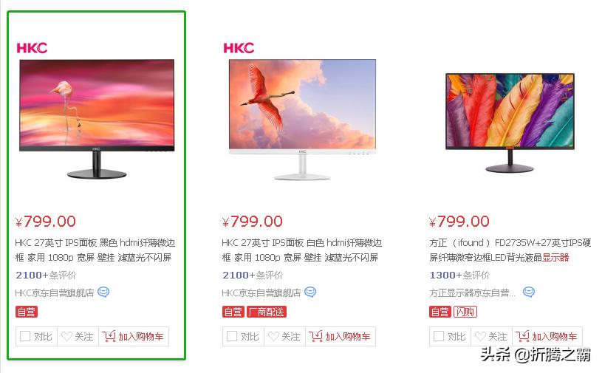View 1300+ reviews of 方正 monitor

459,276
